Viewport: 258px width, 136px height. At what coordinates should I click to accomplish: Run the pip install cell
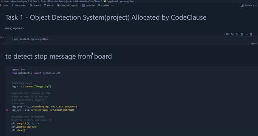1,37
